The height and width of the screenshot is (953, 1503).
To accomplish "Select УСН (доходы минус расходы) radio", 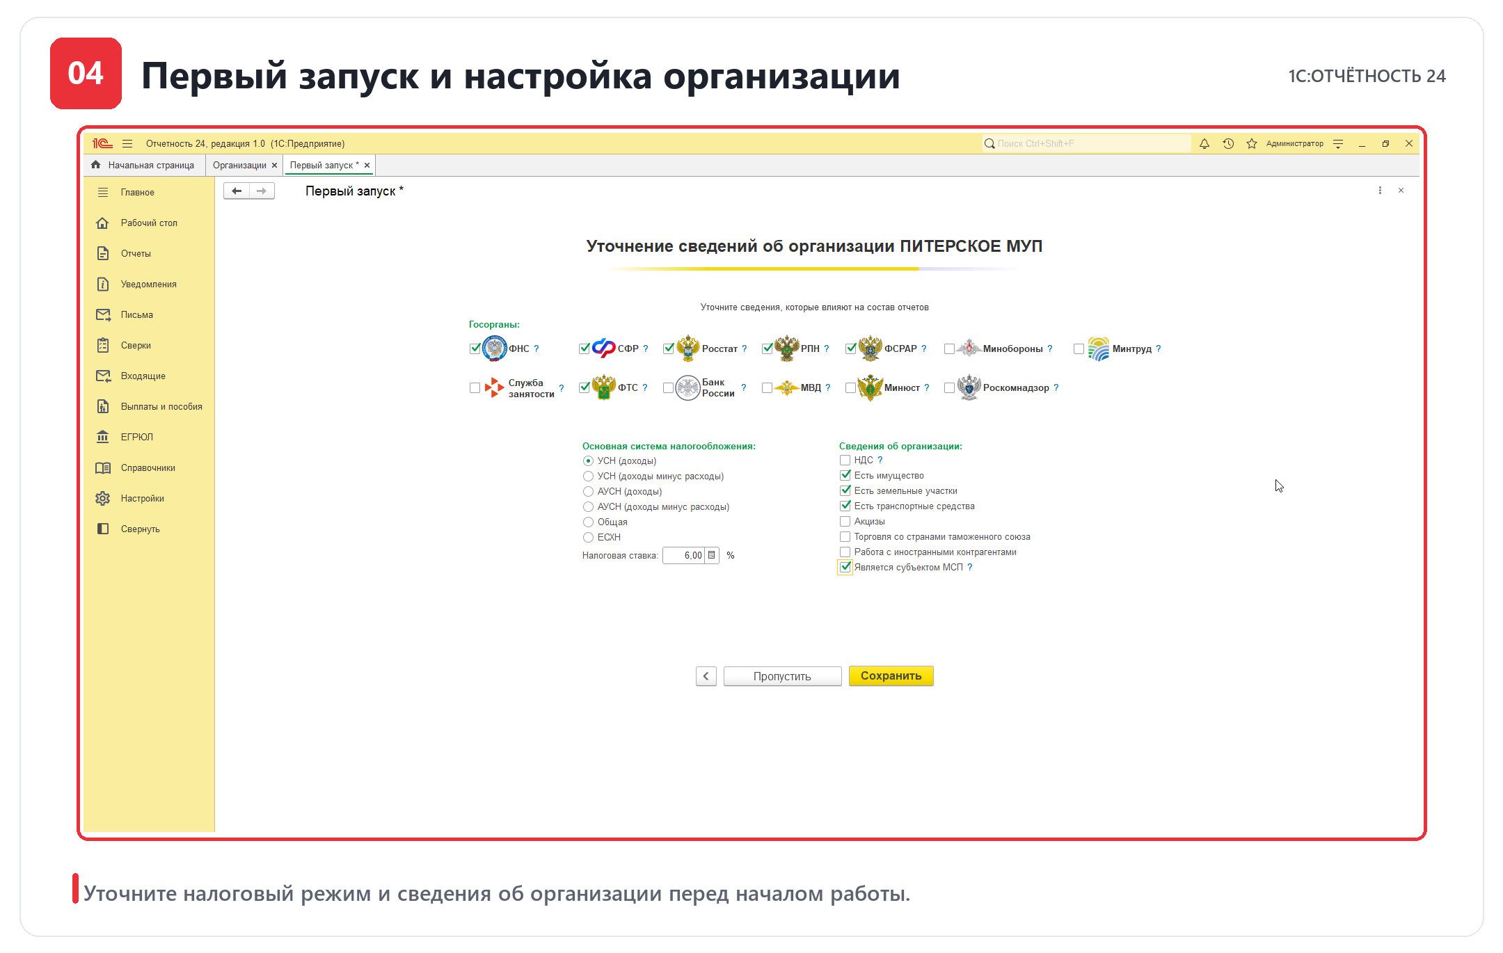I will (x=588, y=476).
